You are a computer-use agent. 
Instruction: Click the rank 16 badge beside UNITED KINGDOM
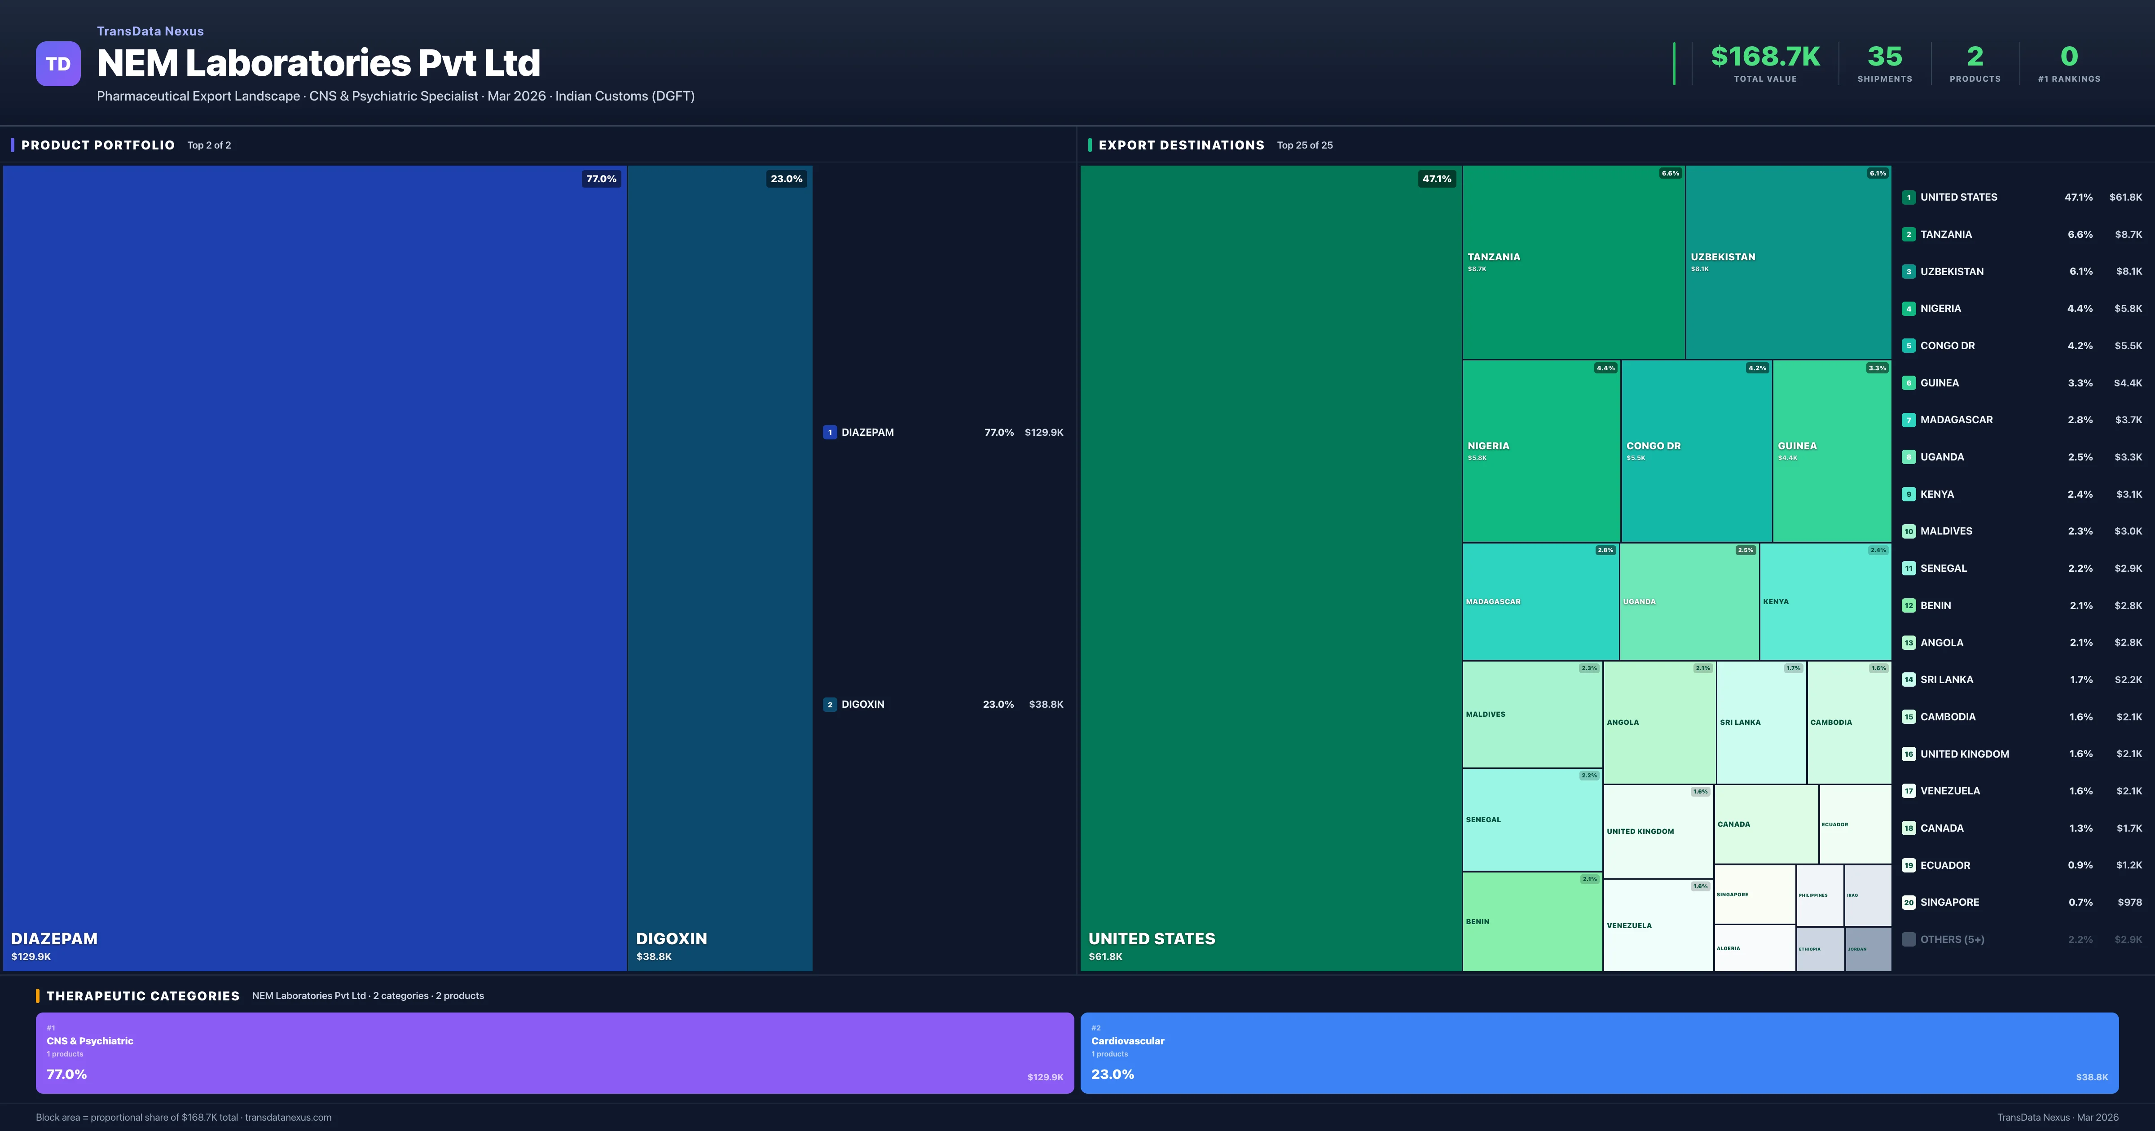tap(1908, 754)
